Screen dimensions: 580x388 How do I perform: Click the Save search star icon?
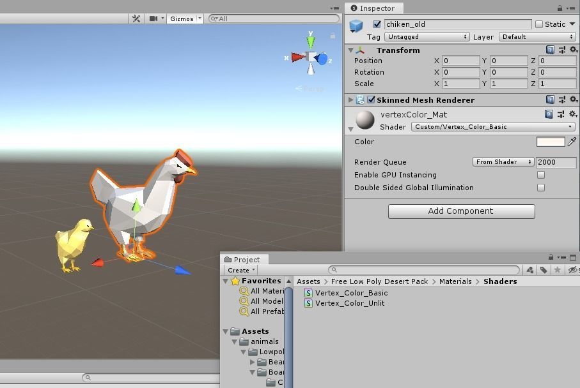click(557, 270)
